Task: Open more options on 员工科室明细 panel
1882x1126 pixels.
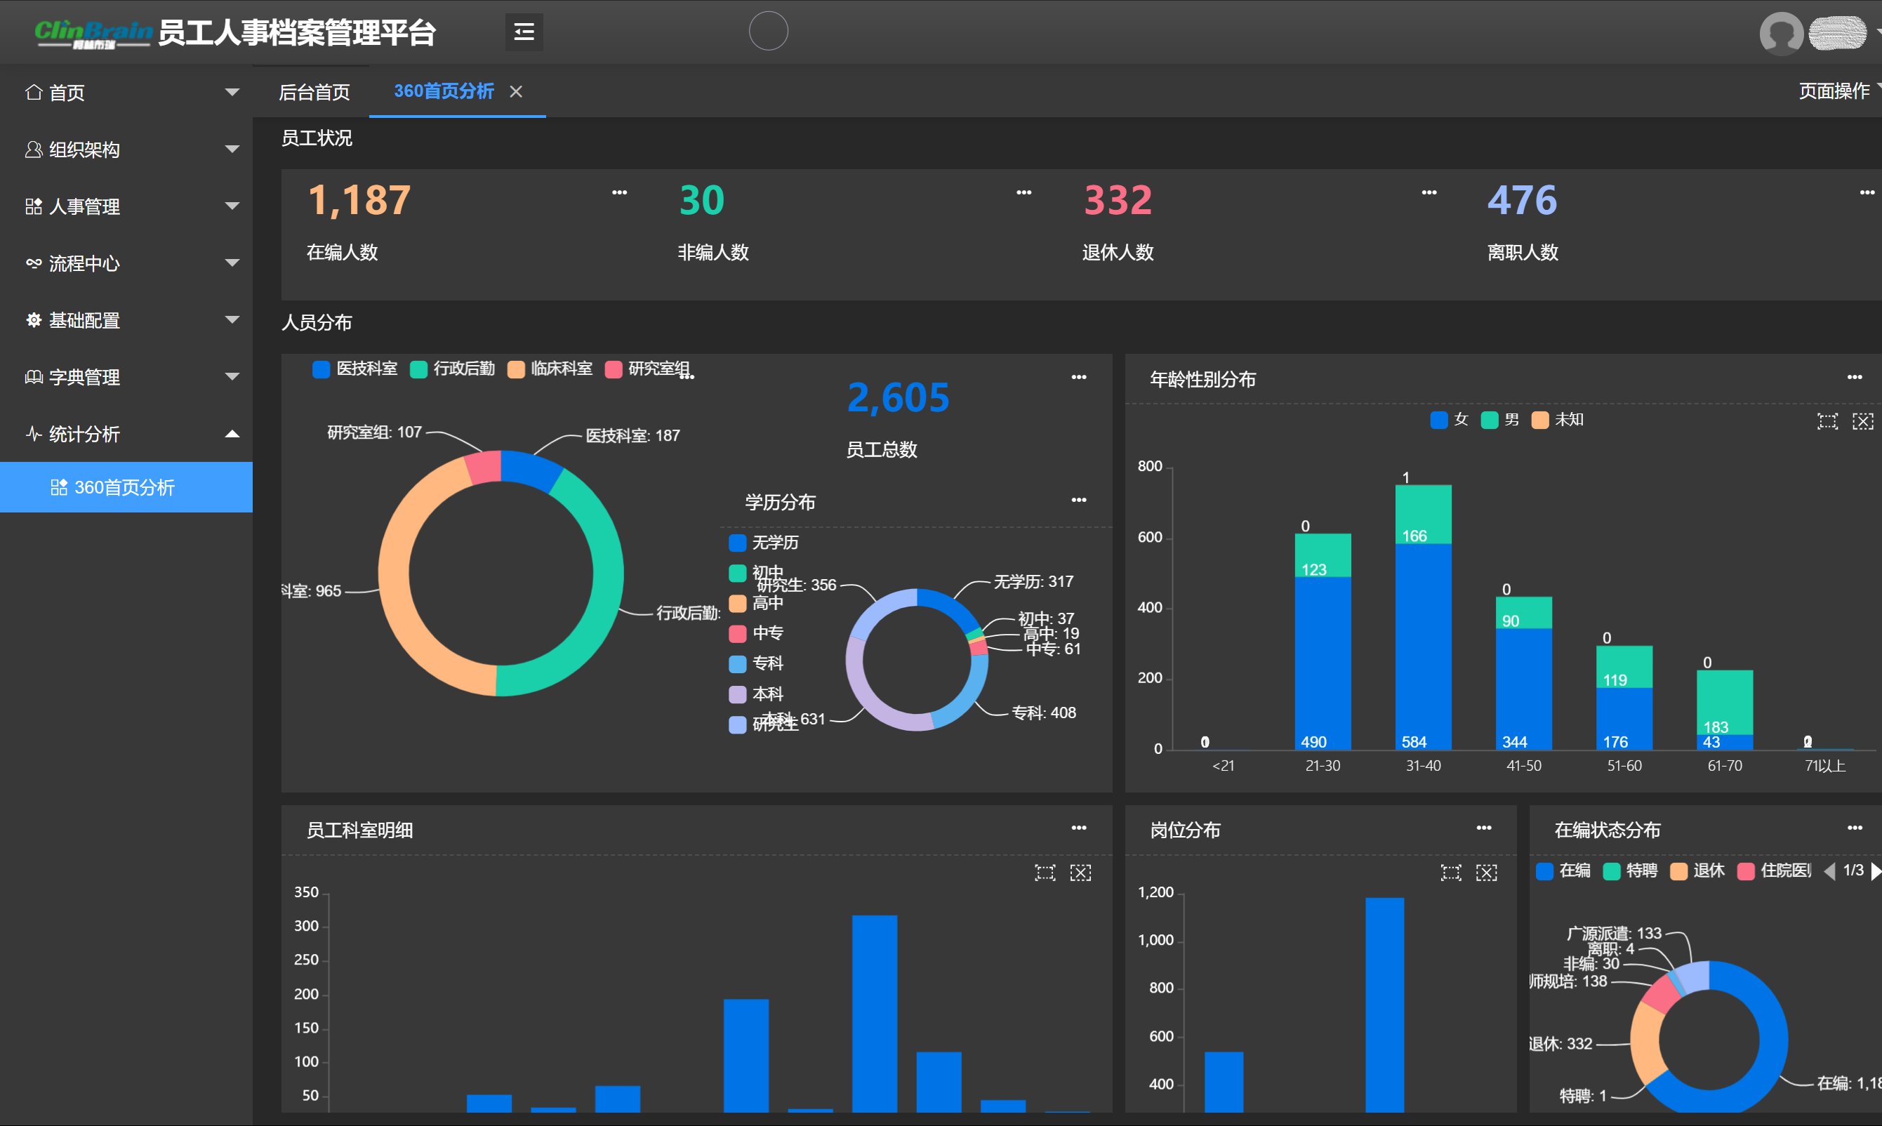Action: click(1079, 827)
